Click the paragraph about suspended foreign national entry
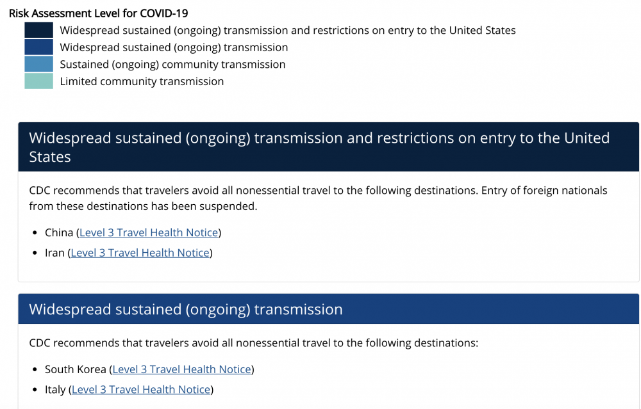The width and height of the screenshot is (641, 409). click(x=318, y=198)
